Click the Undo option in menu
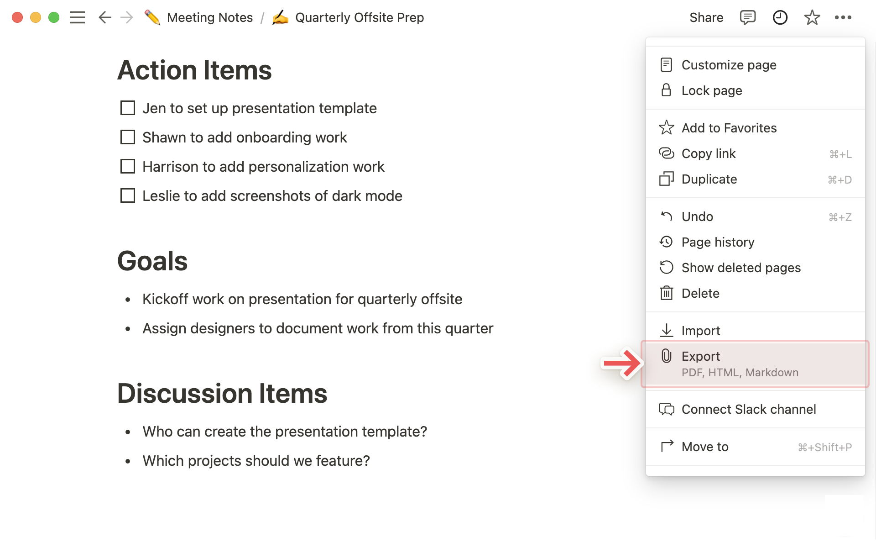876x548 pixels. coord(698,216)
